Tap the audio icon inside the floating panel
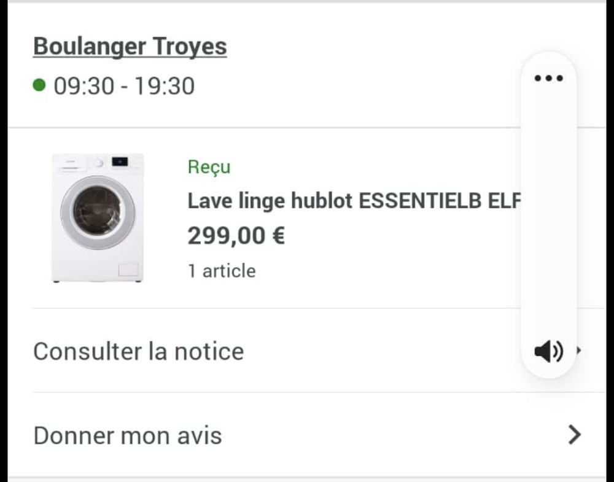 click(548, 351)
